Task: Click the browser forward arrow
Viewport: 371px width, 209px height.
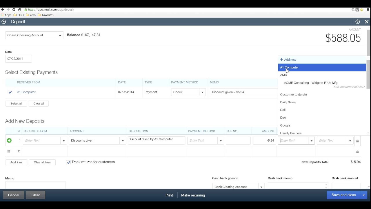Action: pyautogui.click(x=8, y=10)
